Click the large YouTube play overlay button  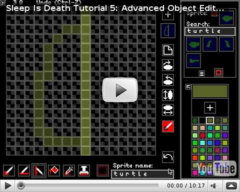coord(120,90)
